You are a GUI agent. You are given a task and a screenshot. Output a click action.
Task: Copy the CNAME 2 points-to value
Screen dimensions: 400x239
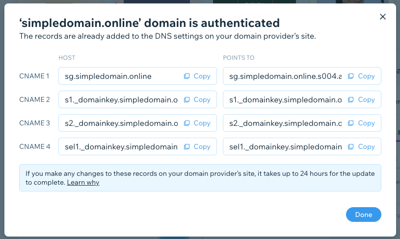click(362, 99)
